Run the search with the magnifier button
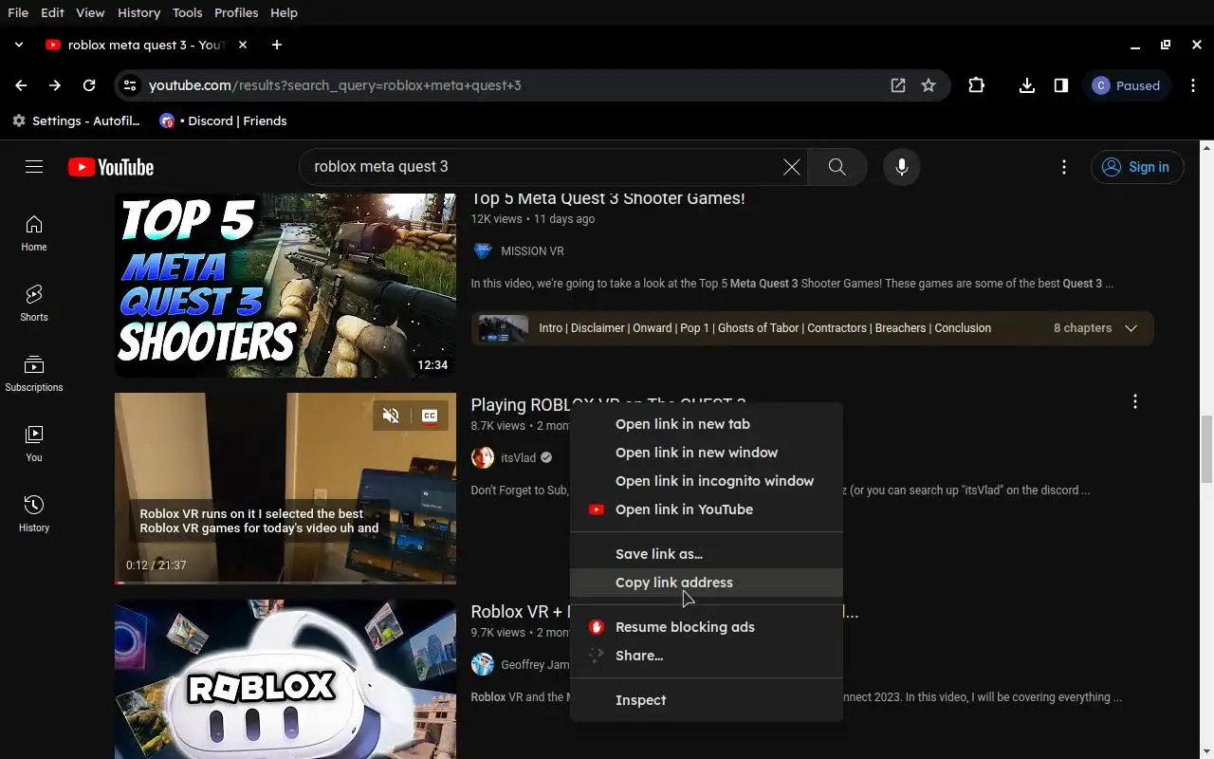The image size is (1214, 759). 837,167
